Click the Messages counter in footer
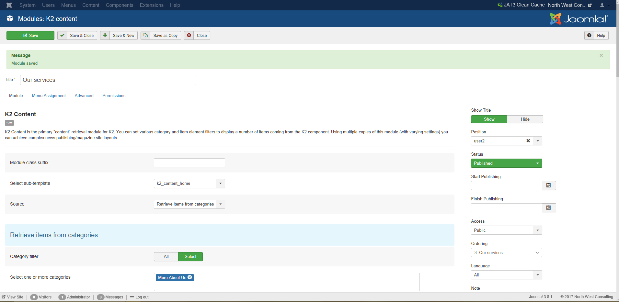The width and height of the screenshot is (619, 302). (110, 297)
